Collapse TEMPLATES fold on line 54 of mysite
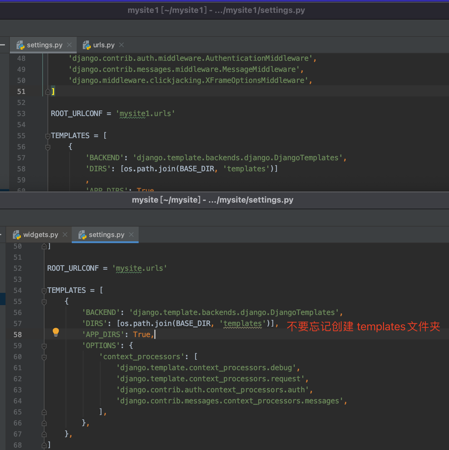The image size is (449, 450). point(44,291)
